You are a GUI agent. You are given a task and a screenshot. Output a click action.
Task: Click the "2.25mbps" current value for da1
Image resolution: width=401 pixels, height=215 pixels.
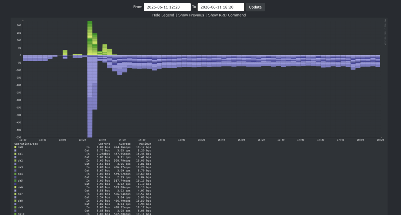pyautogui.click(x=103, y=154)
